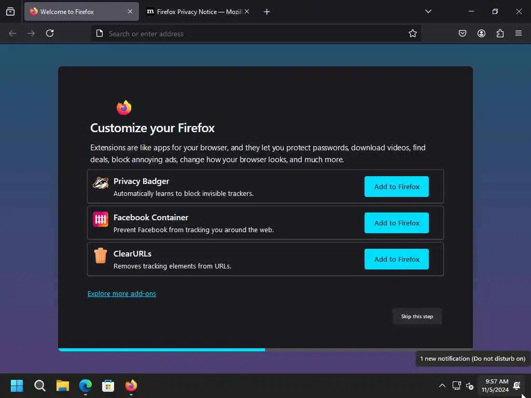Image resolution: width=531 pixels, height=398 pixels.
Task: Open the notification bell icon
Action: pyautogui.click(x=517, y=386)
